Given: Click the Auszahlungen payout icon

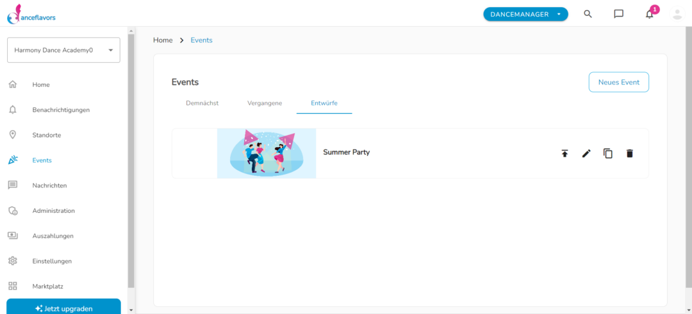Looking at the screenshot, I should [x=13, y=235].
